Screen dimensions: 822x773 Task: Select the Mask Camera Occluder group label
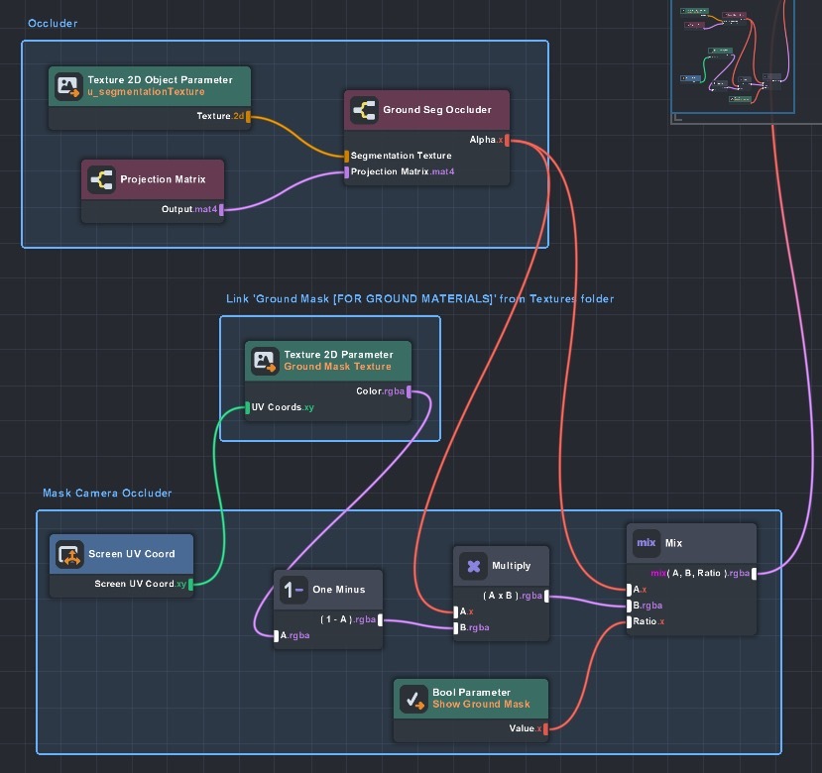coord(107,493)
